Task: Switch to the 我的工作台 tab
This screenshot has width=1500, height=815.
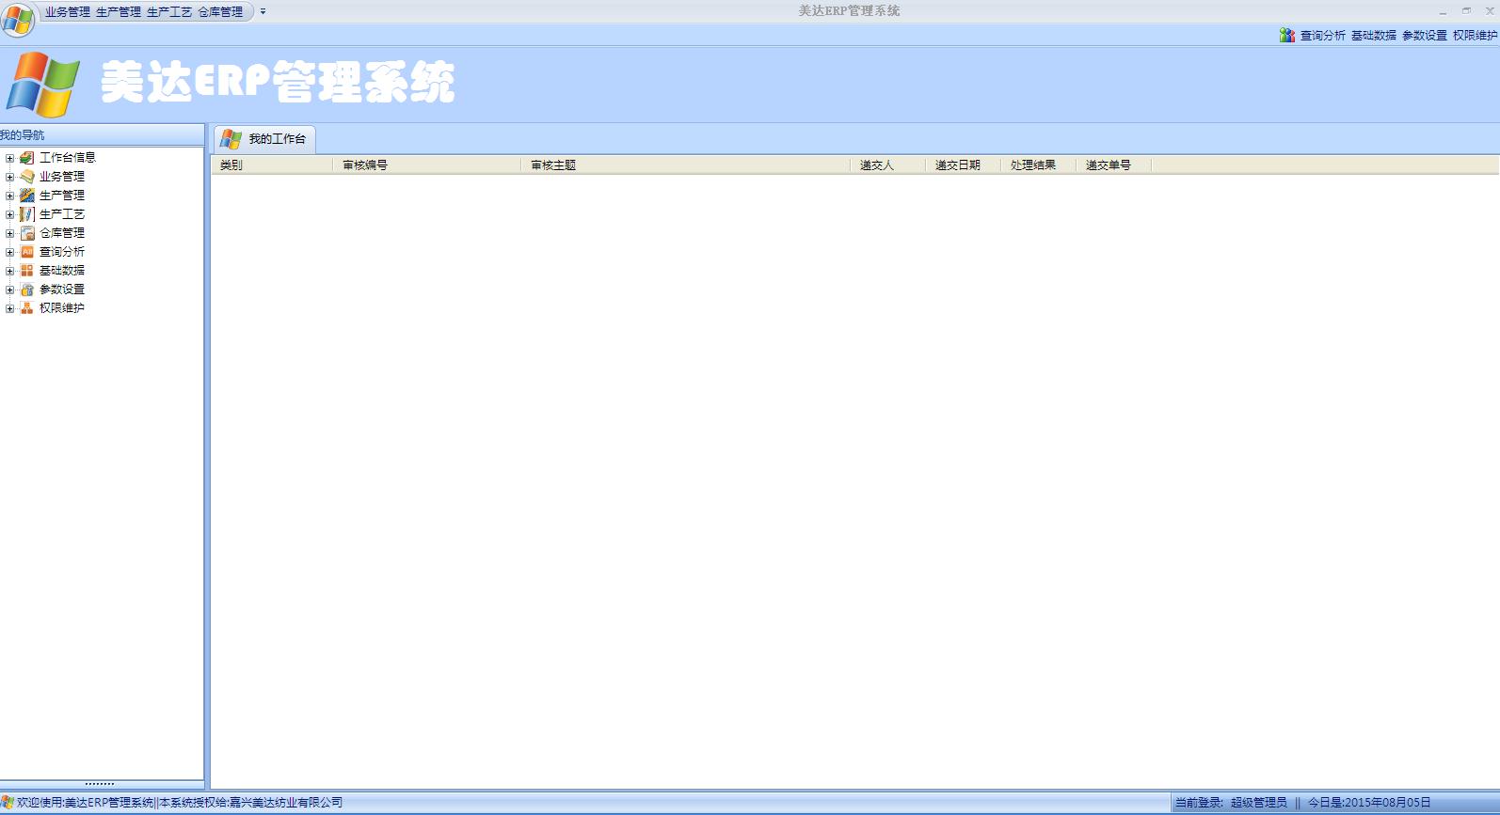Action: point(264,139)
